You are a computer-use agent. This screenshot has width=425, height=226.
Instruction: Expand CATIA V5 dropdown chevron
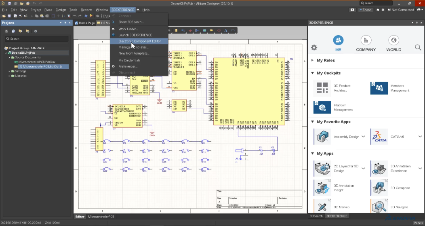tap(420, 137)
